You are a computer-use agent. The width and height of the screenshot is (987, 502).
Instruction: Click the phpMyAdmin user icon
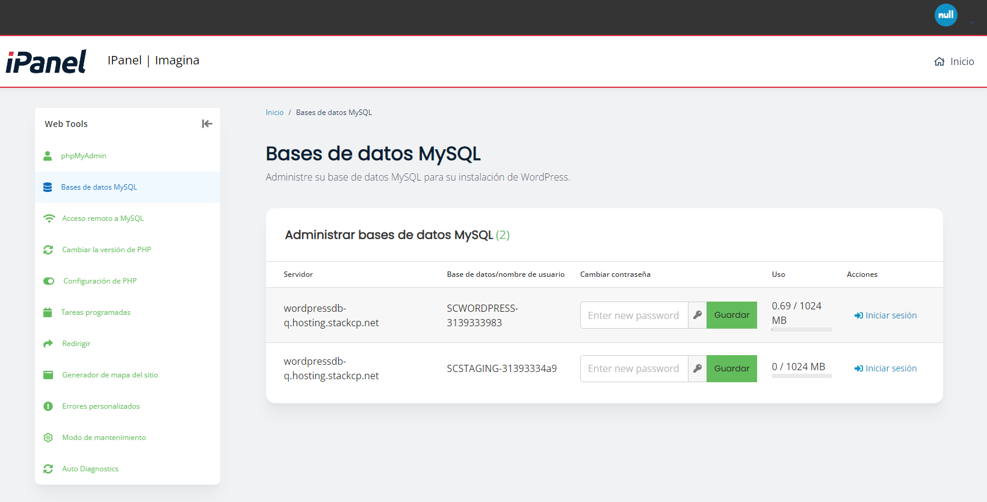click(48, 156)
